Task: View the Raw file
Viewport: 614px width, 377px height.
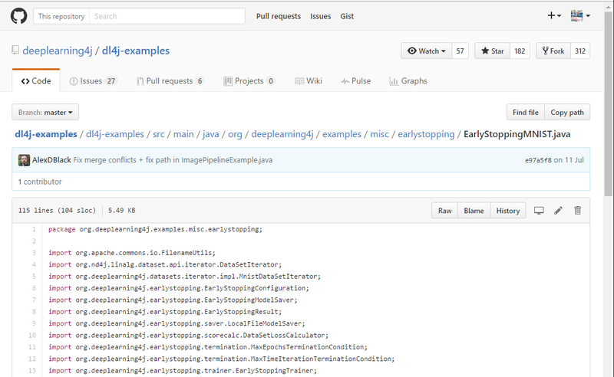Action: coord(445,211)
